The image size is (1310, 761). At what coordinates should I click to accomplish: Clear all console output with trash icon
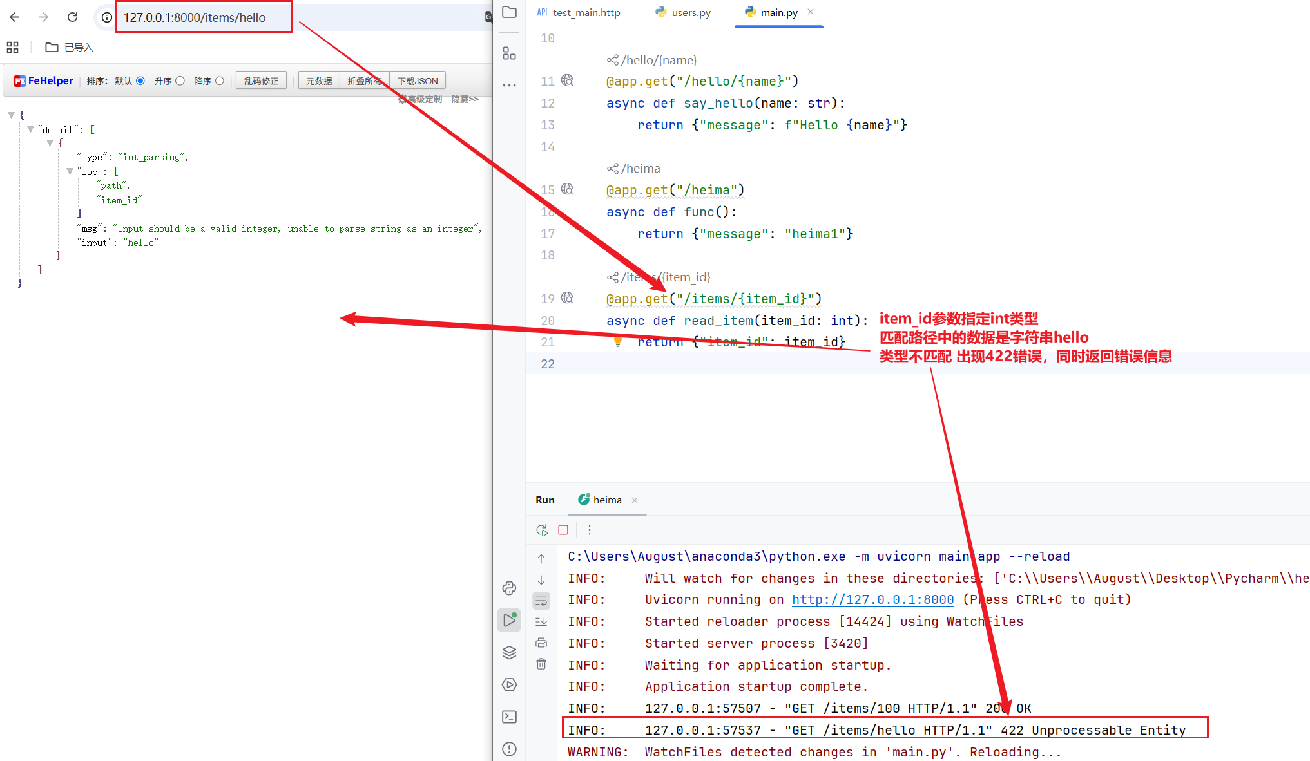click(541, 664)
